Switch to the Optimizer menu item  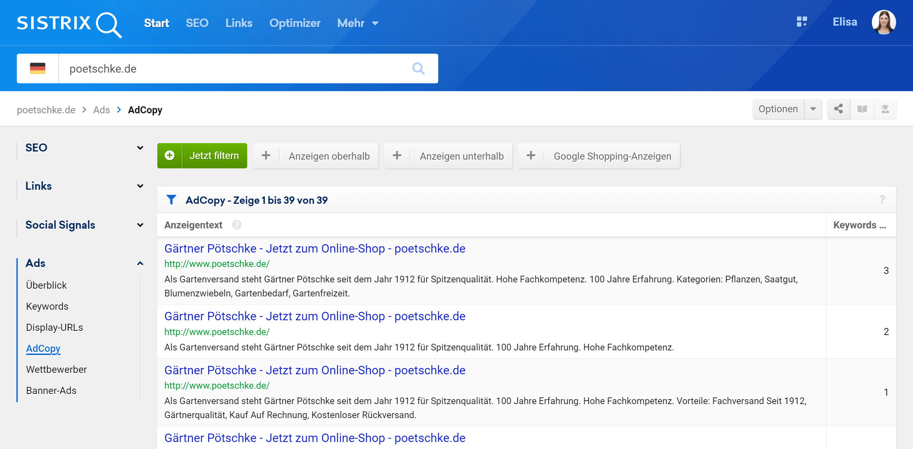[x=295, y=24]
